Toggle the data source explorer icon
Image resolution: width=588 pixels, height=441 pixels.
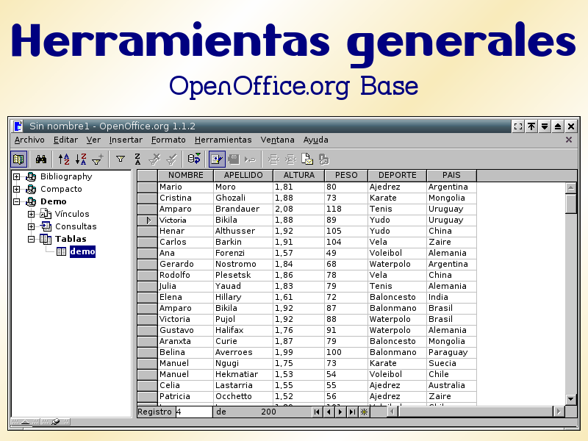pyautogui.click(x=19, y=158)
